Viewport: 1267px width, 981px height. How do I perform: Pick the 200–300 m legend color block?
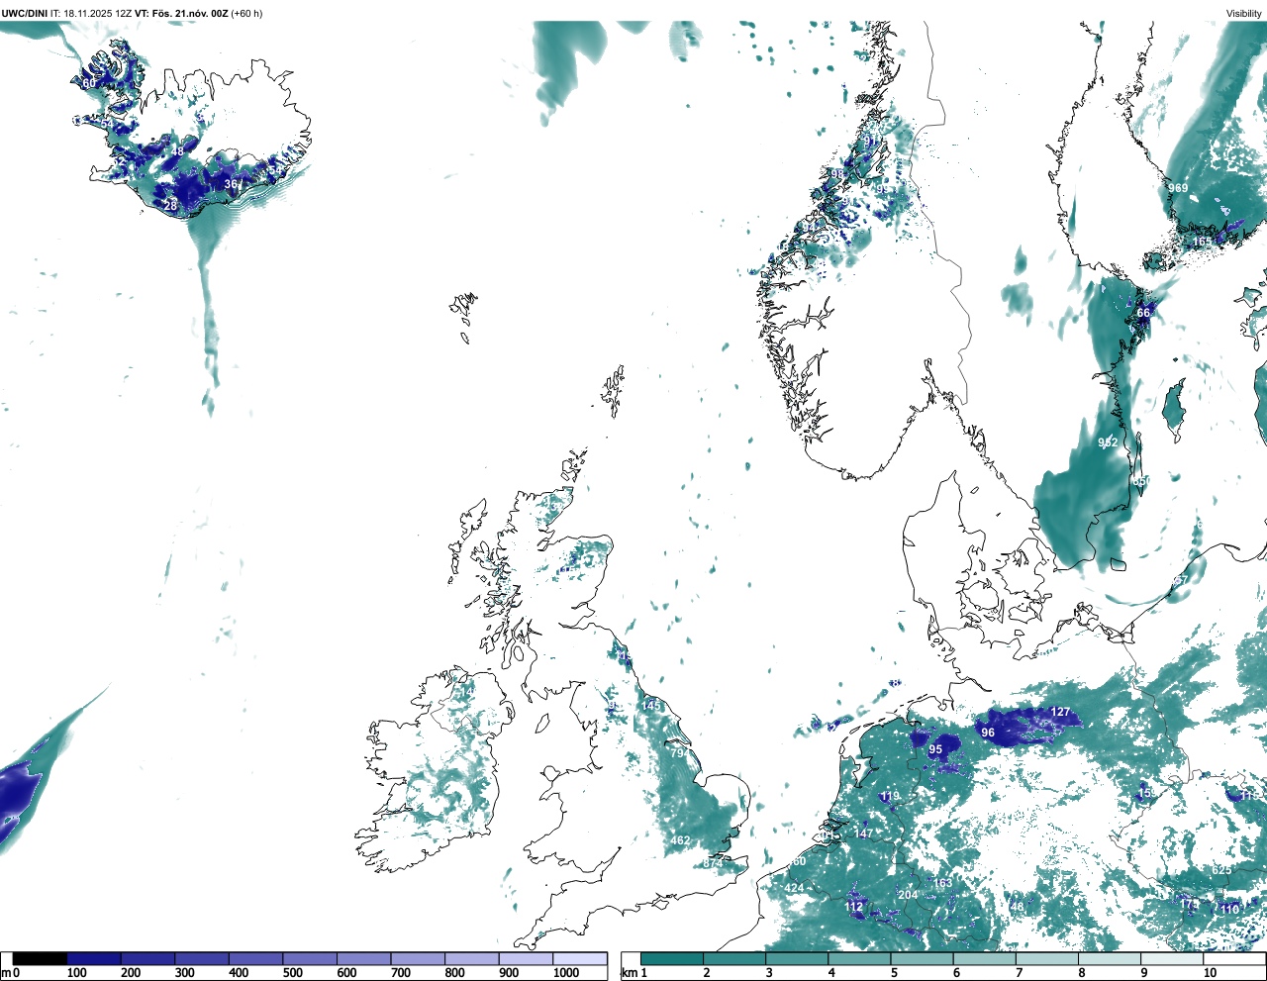(148, 958)
